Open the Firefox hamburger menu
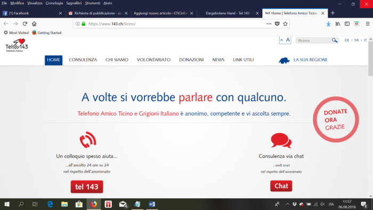373x210 pixels. (368, 24)
